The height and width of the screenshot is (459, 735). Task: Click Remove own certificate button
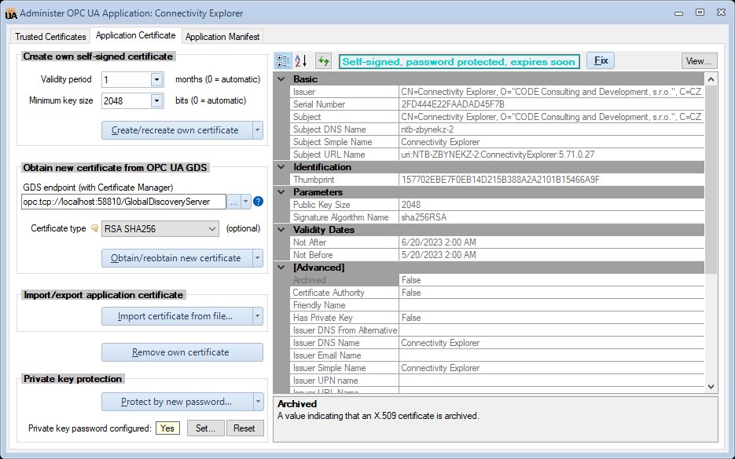[182, 352]
